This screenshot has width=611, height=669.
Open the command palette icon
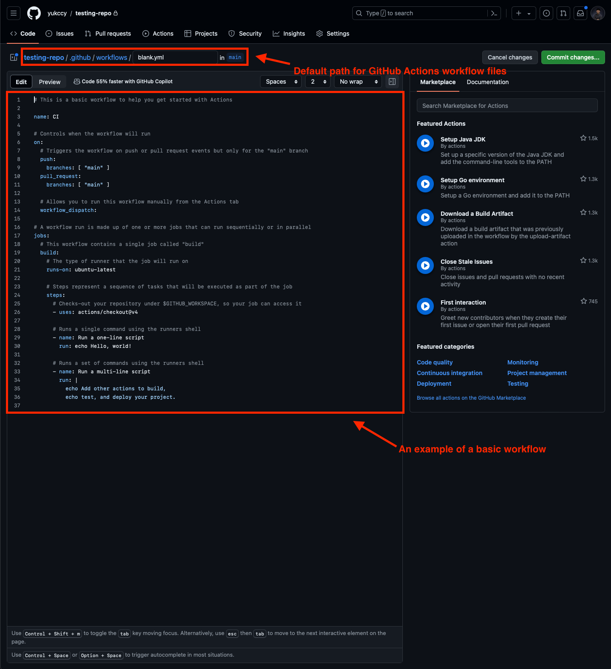pyautogui.click(x=494, y=13)
